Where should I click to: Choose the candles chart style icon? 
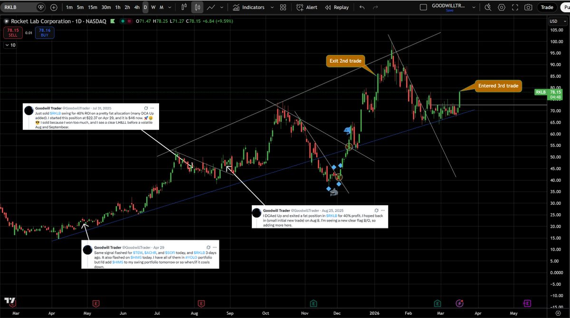tap(197, 7)
